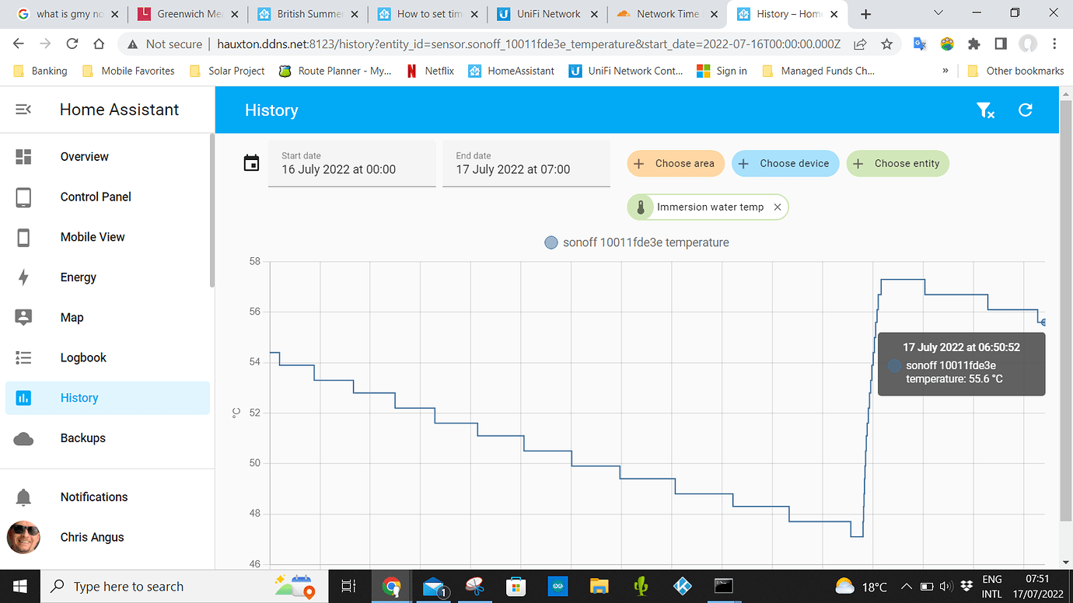Refresh the history data
1073x603 pixels.
(1025, 110)
